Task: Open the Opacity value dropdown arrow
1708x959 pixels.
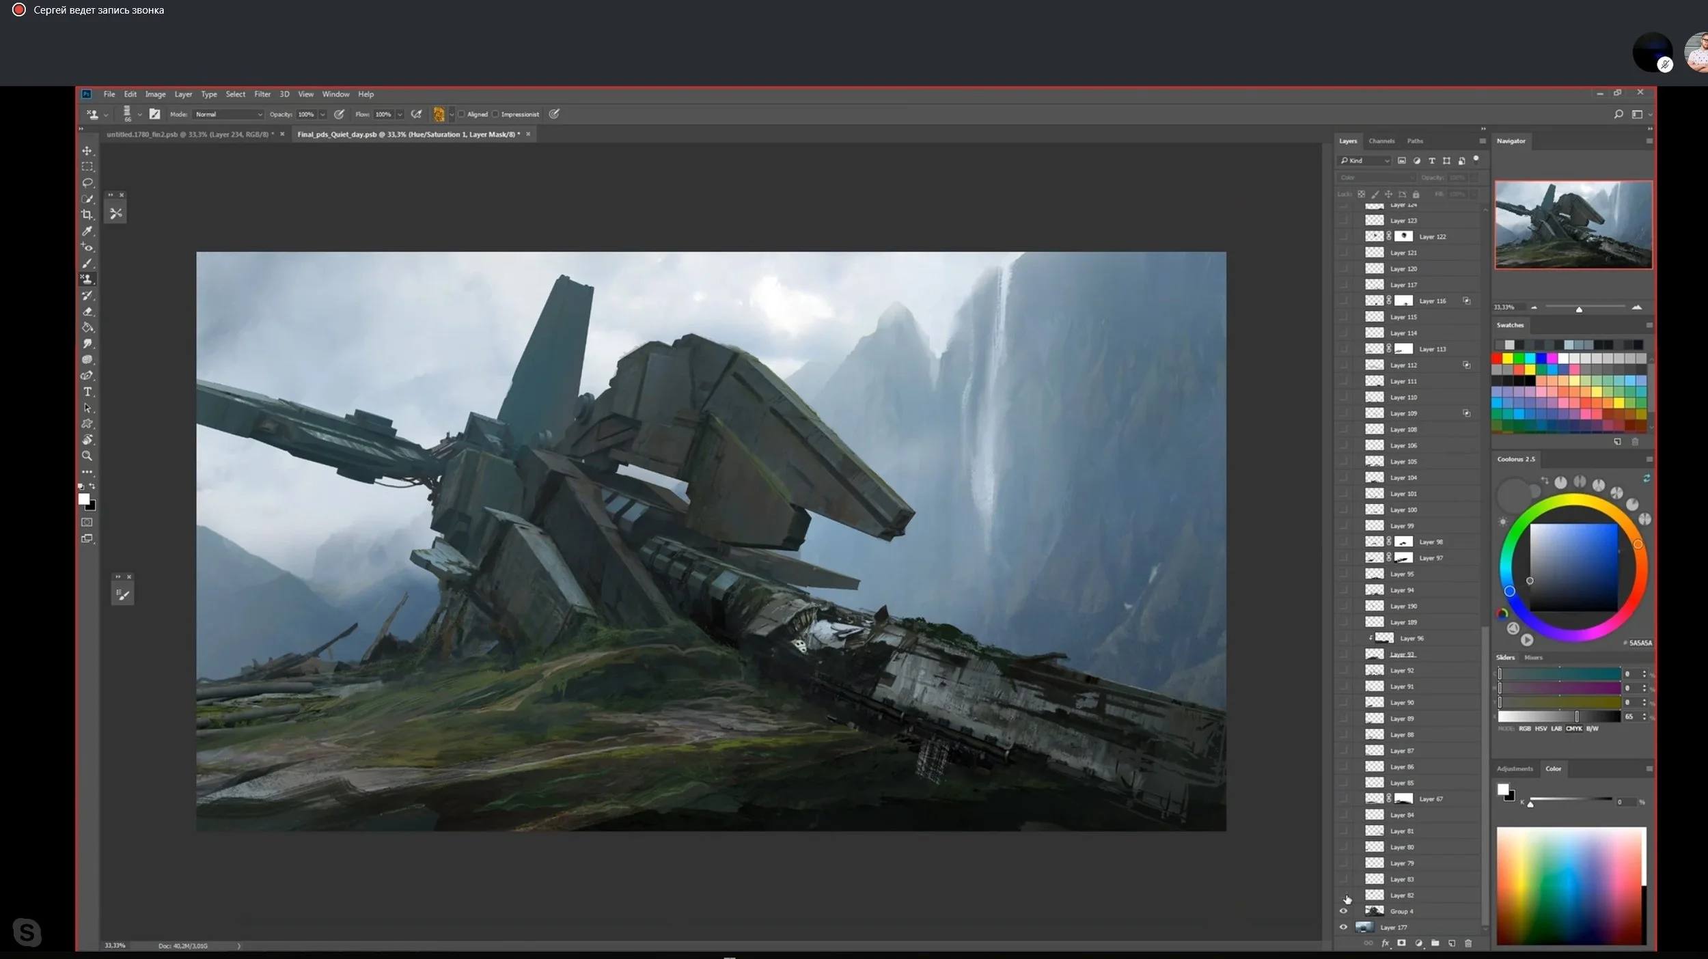Action: tap(322, 114)
